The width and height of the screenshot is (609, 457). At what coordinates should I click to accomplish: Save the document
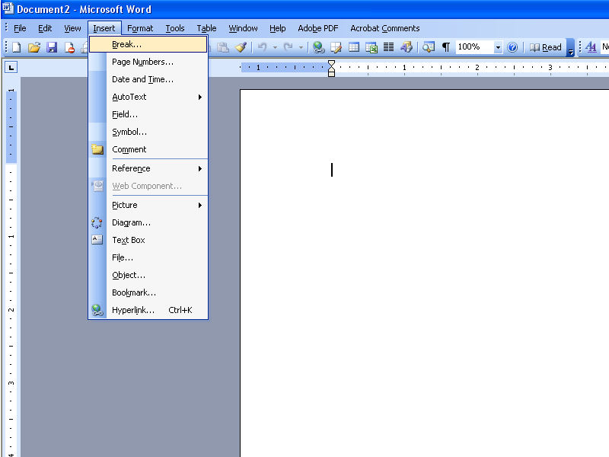[x=51, y=46]
